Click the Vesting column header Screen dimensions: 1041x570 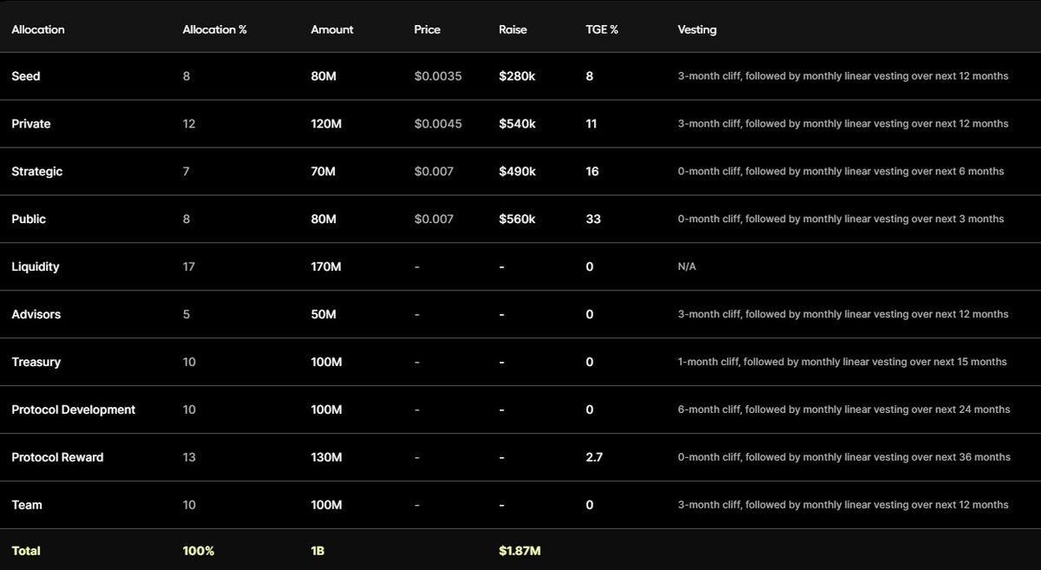[x=697, y=29]
